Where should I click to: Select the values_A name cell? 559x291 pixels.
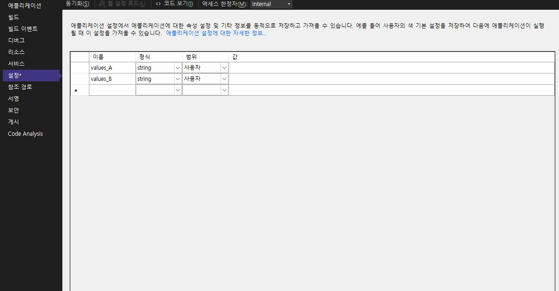click(112, 68)
